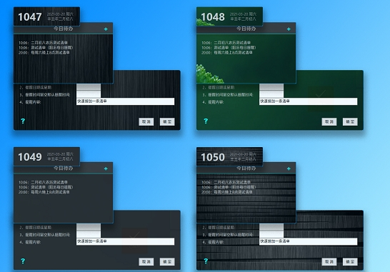The image size is (390, 272).
Task: Click the 提醒日期或星期 label in skin 1047 dialog
Action: [x=39, y=88]
